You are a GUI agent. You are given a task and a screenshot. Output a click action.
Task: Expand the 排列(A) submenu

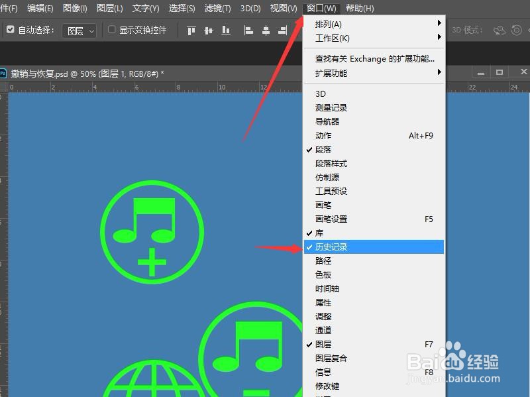(374, 24)
